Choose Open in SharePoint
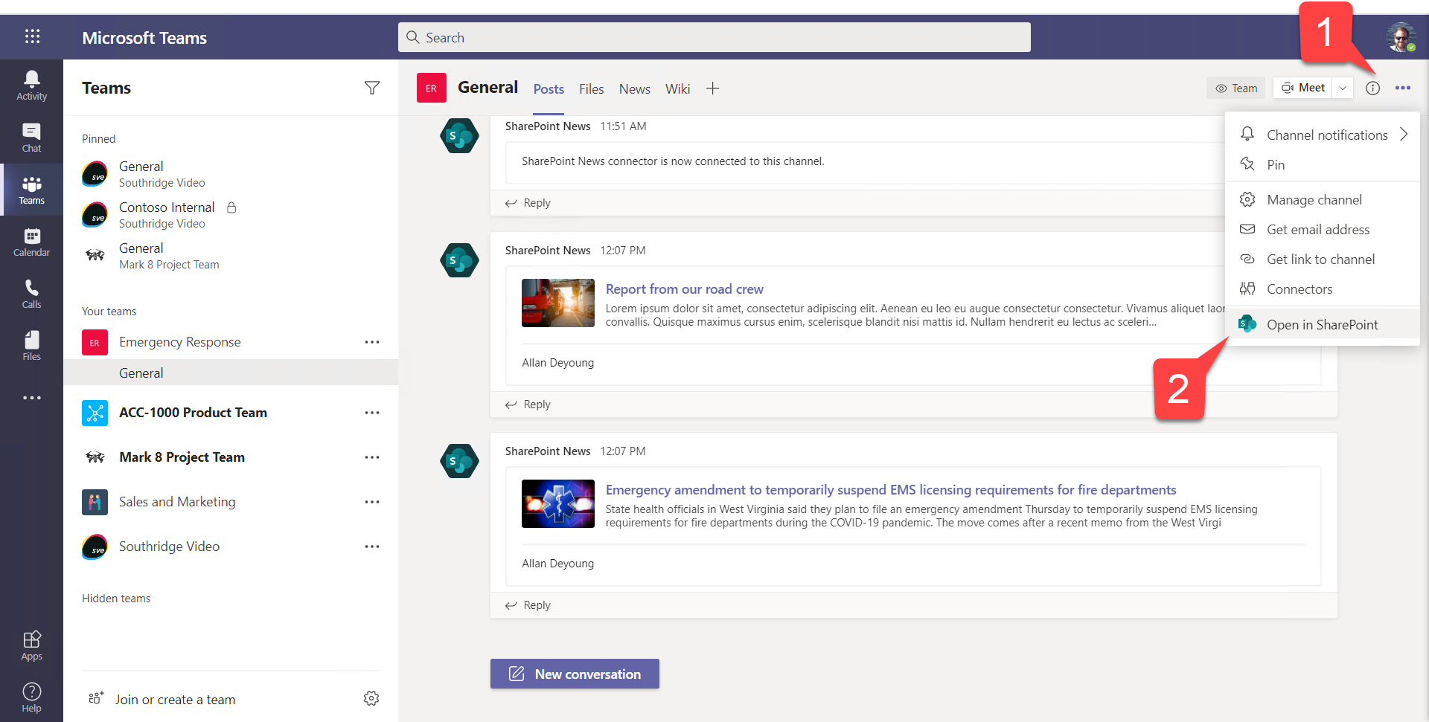The width and height of the screenshot is (1429, 722). pyautogui.click(x=1322, y=324)
